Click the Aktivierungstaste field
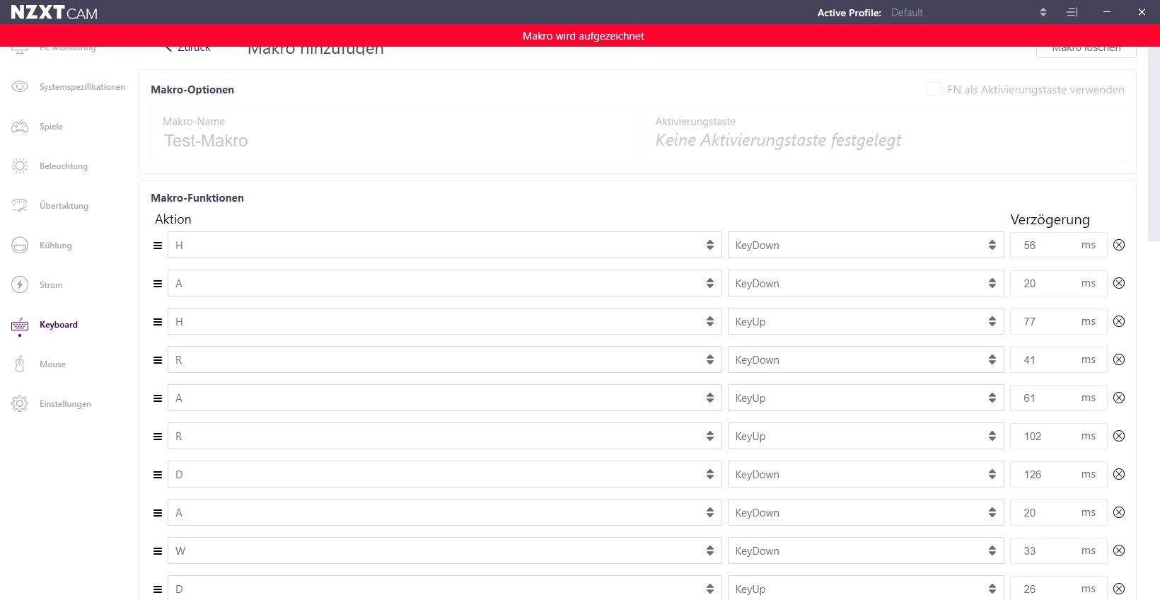Viewport: 1160px width, 600px height. tap(886, 140)
